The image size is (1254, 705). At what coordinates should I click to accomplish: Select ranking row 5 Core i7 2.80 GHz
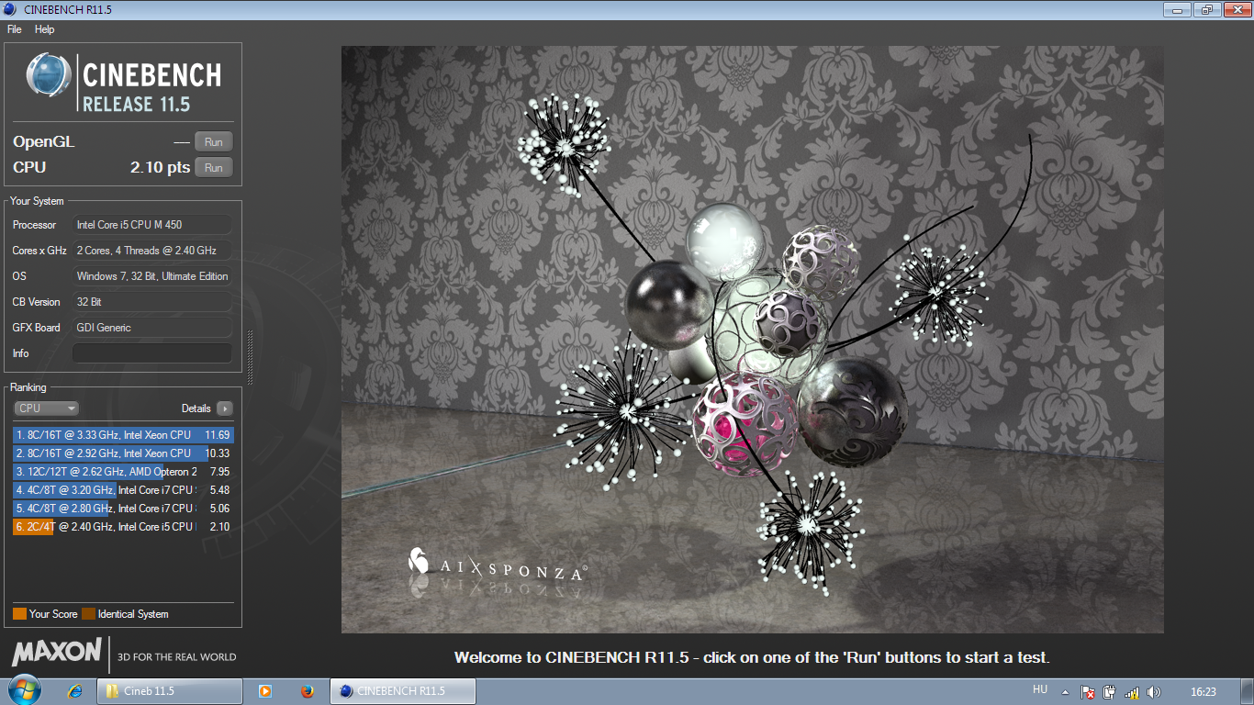pos(123,509)
